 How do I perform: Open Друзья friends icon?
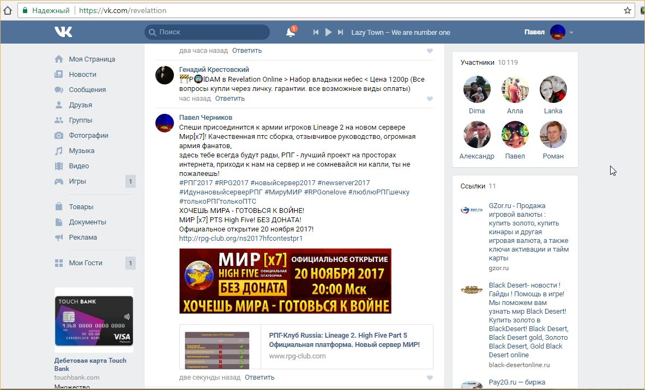point(59,105)
